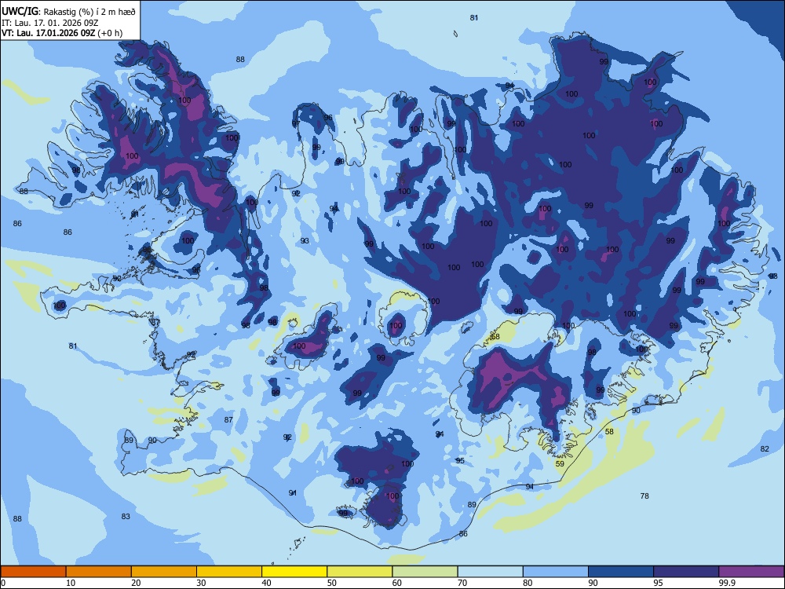Select the medium blue 80–90 legend swatch
Viewport: 785px width, 589px height.
pos(556,572)
